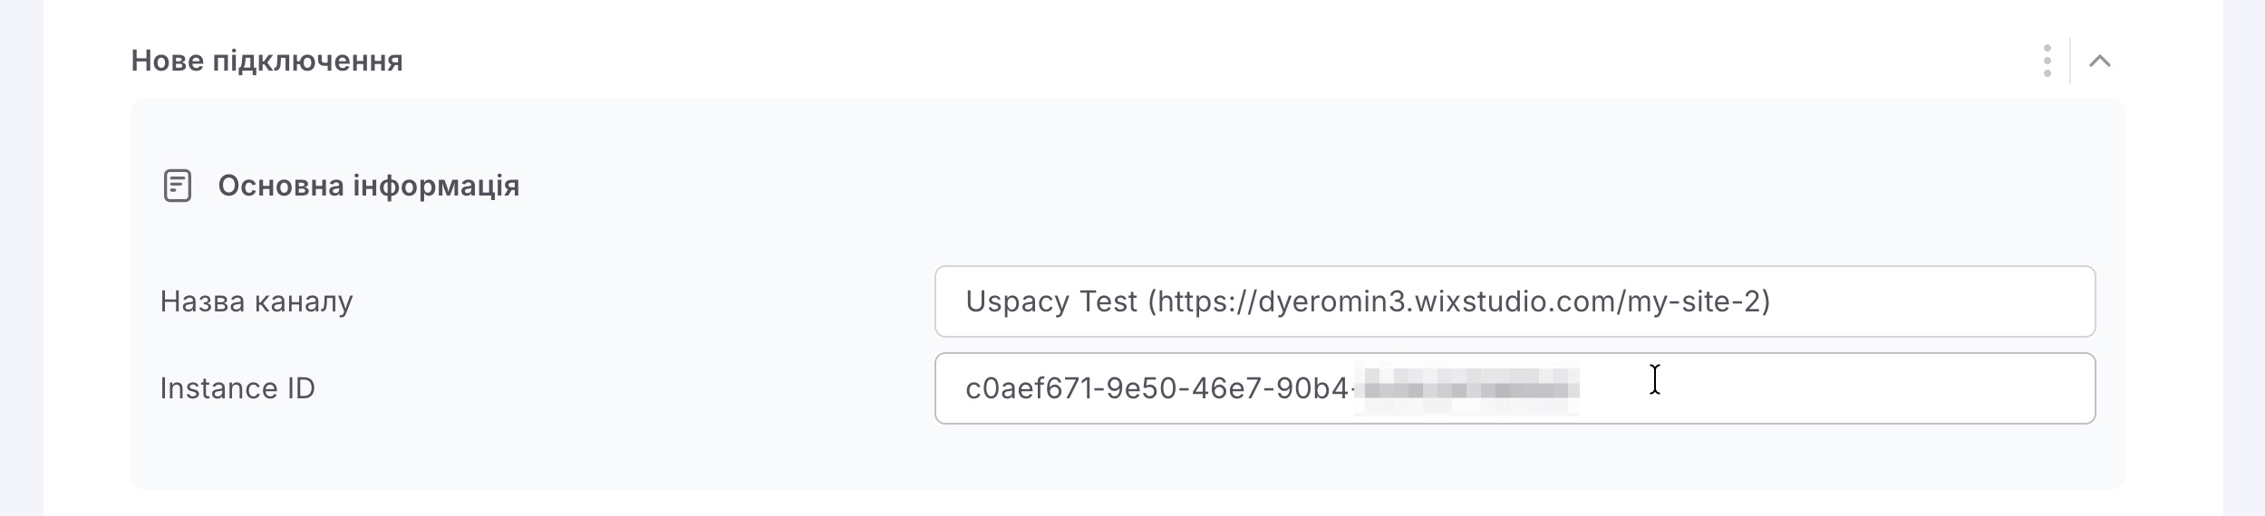Focus the Назва каналу input field
Image resolution: width=2265 pixels, height=516 pixels.
click(x=1515, y=301)
